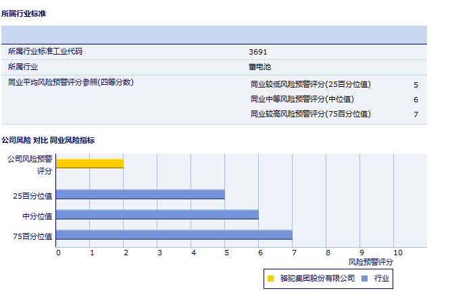Click the blue legend swatch for 行业

coord(365,278)
